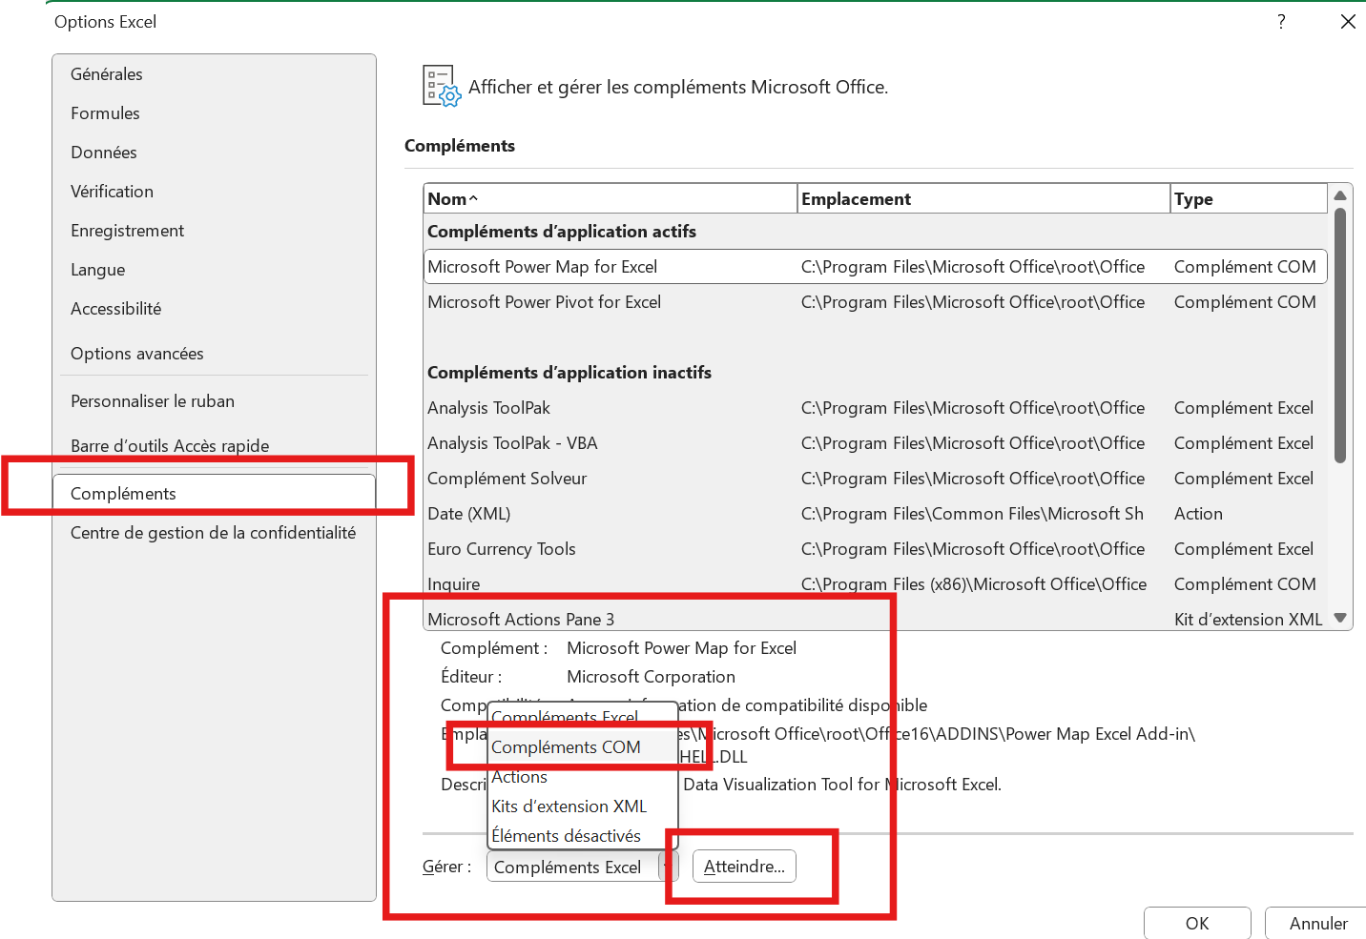Viewport: 1366px width, 939px height.
Task: Click the Type column header
Action: coord(1249,199)
